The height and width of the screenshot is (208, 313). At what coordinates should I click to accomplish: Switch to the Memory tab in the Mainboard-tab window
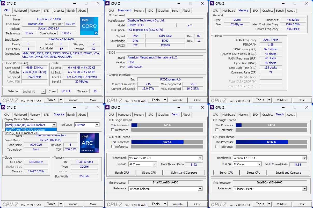(x=139, y=11)
